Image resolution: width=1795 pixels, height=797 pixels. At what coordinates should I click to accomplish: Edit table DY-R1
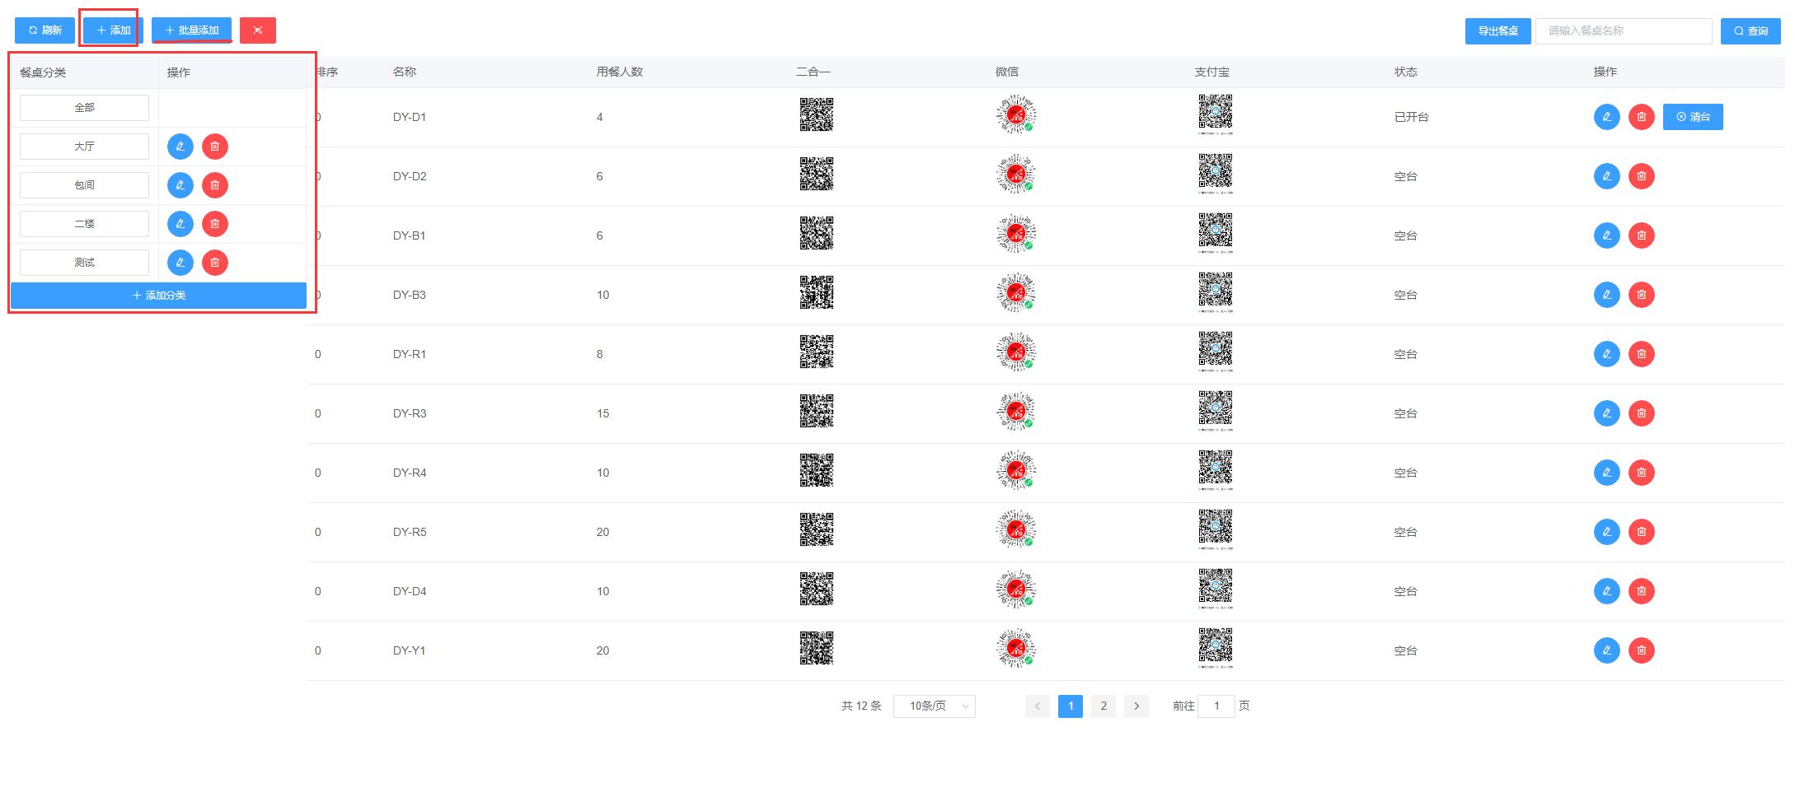(x=1607, y=354)
